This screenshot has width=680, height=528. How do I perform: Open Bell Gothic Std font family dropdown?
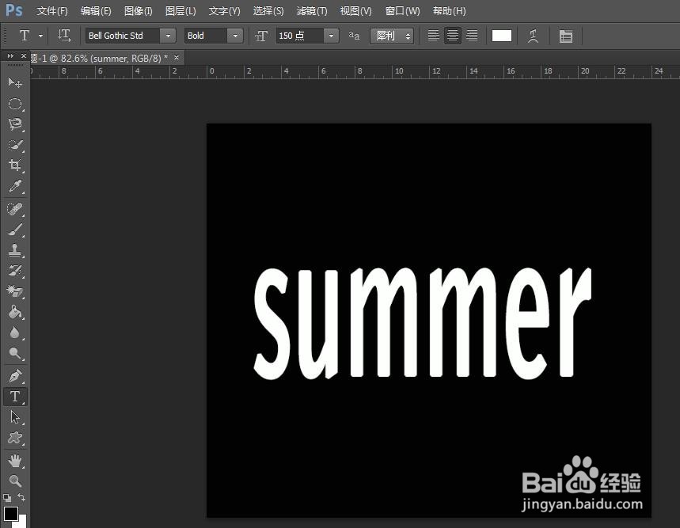(x=168, y=36)
